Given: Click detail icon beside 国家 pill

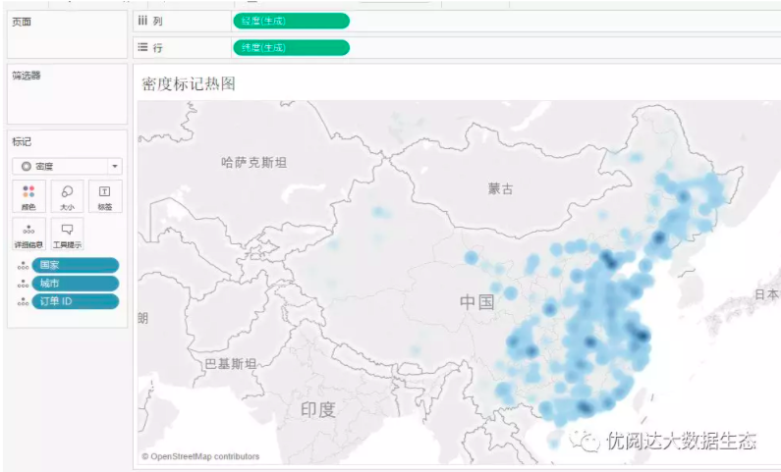Looking at the screenshot, I should pyautogui.click(x=22, y=265).
